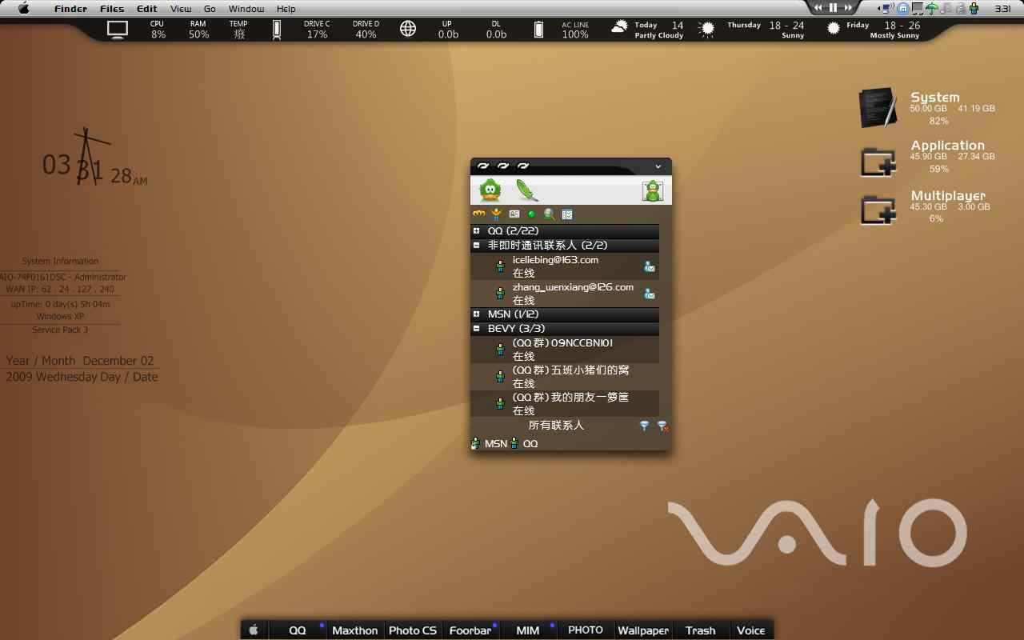
Task: Open the Finder menu
Action: [x=71, y=9]
